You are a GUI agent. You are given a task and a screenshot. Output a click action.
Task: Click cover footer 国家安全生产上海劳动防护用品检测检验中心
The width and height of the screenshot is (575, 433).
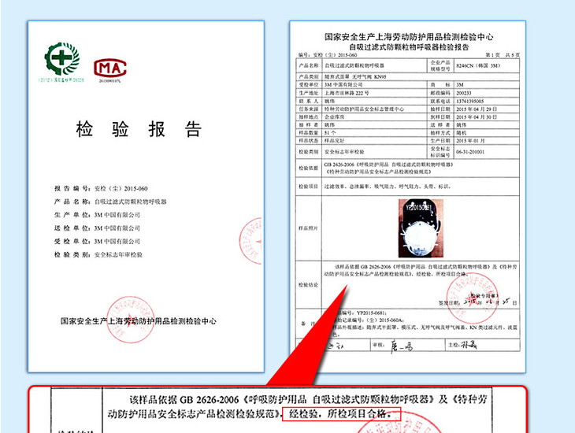139,320
